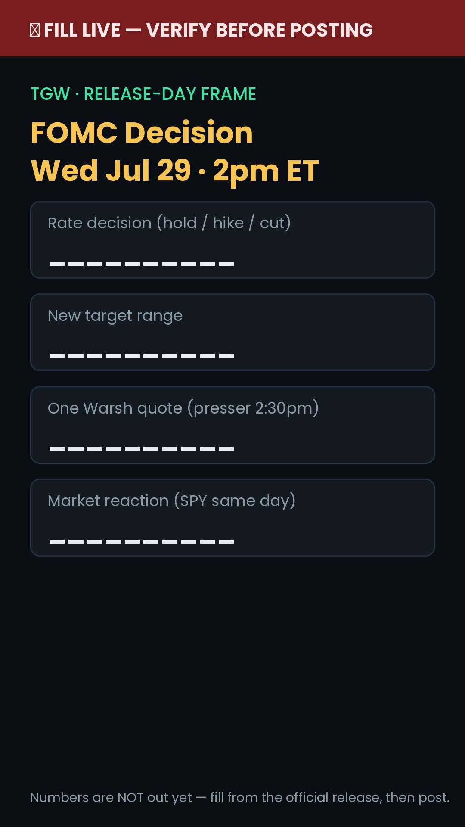Fill in the Market reaction blank line
Image resolution: width=465 pixels, height=827 pixels.
click(x=142, y=541)
